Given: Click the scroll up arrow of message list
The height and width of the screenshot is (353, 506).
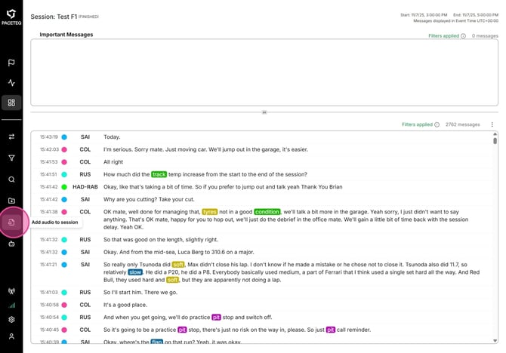Looking at the screenshot, I should pyautogui.click(x=495, y=134).
